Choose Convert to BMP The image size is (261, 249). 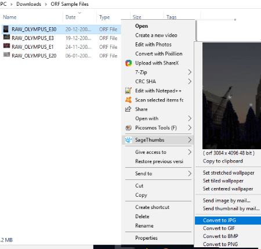pos(220,236)
